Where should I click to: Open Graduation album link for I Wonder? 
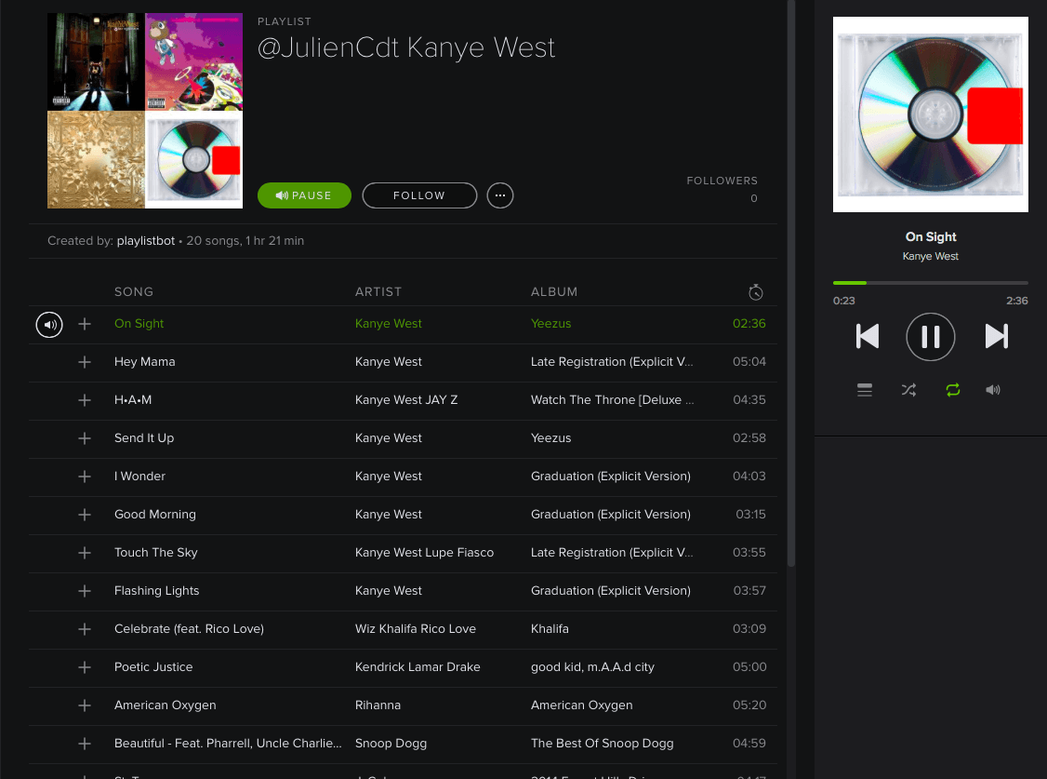click(x=610, y=477)
